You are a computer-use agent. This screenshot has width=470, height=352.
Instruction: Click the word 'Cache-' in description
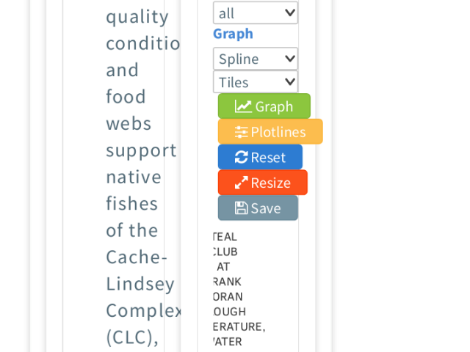click(x=137, y=257)
